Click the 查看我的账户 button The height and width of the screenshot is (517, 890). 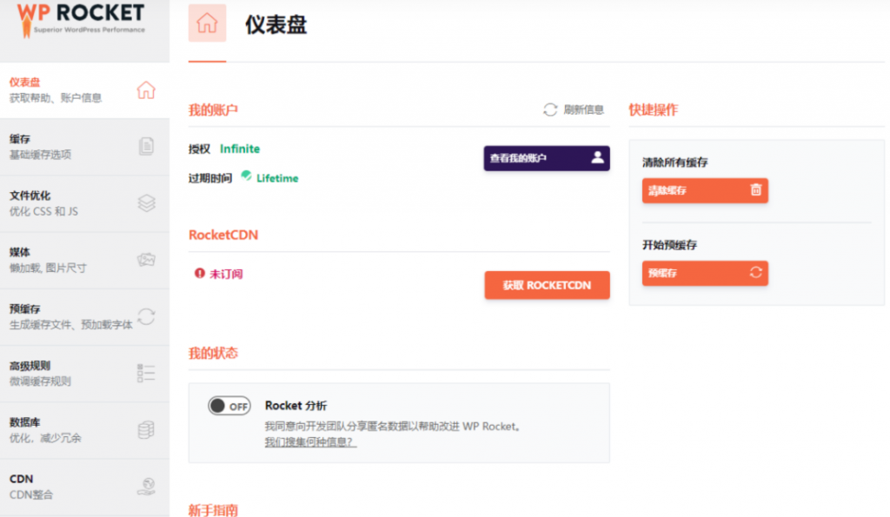tap(547, 158)
